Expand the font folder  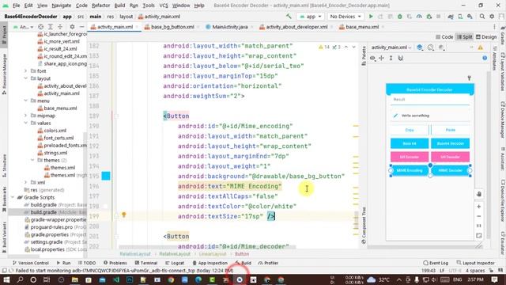point(25,70)
